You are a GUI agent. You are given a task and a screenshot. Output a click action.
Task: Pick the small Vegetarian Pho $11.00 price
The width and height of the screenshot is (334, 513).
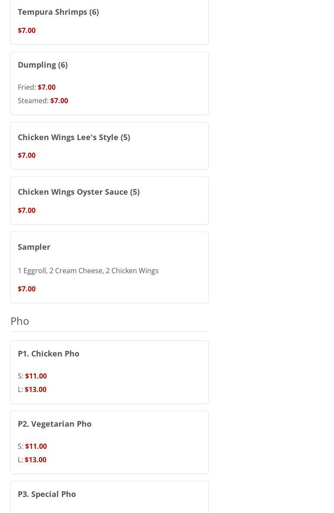(36, 446)
